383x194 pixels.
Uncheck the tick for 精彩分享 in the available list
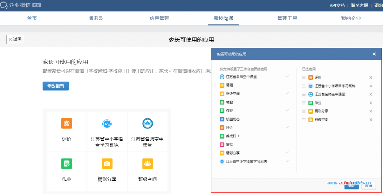288,152
